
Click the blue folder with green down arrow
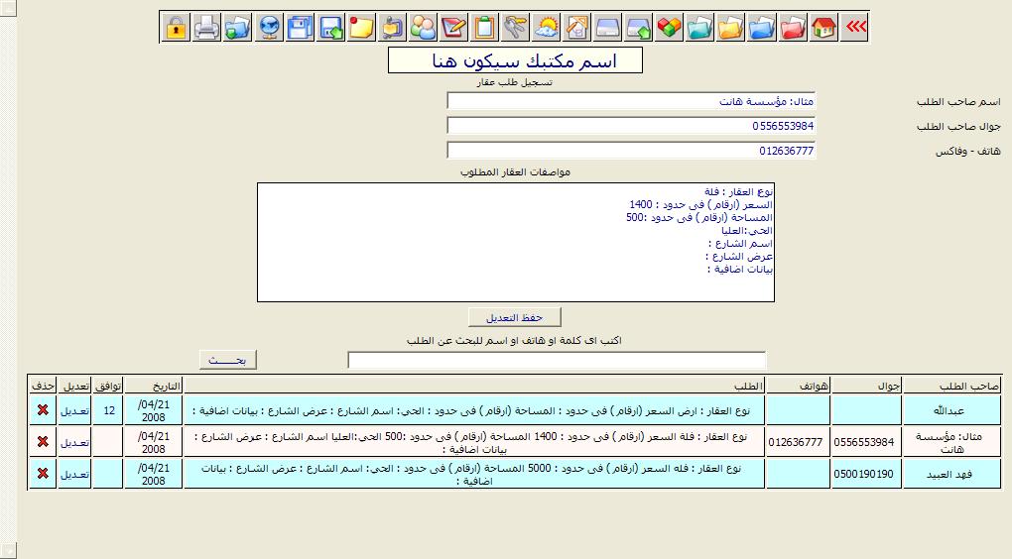pos(237,27)
